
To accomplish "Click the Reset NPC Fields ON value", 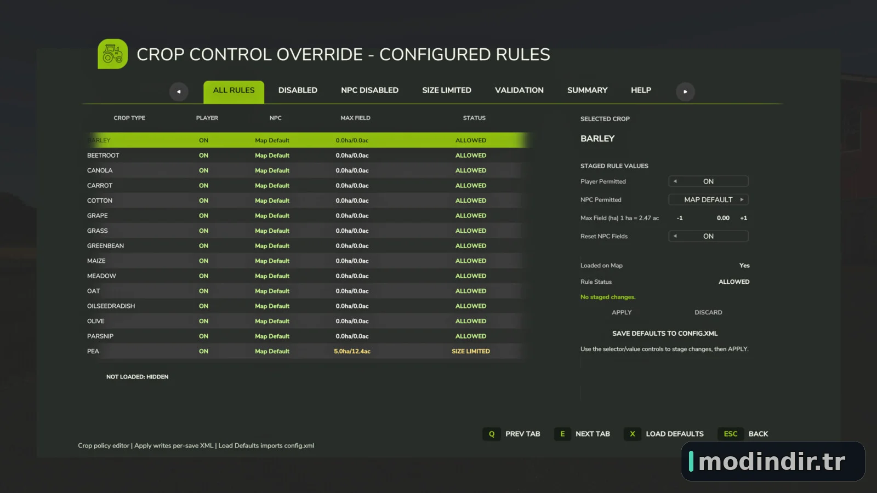I will (x=708, y=236).
